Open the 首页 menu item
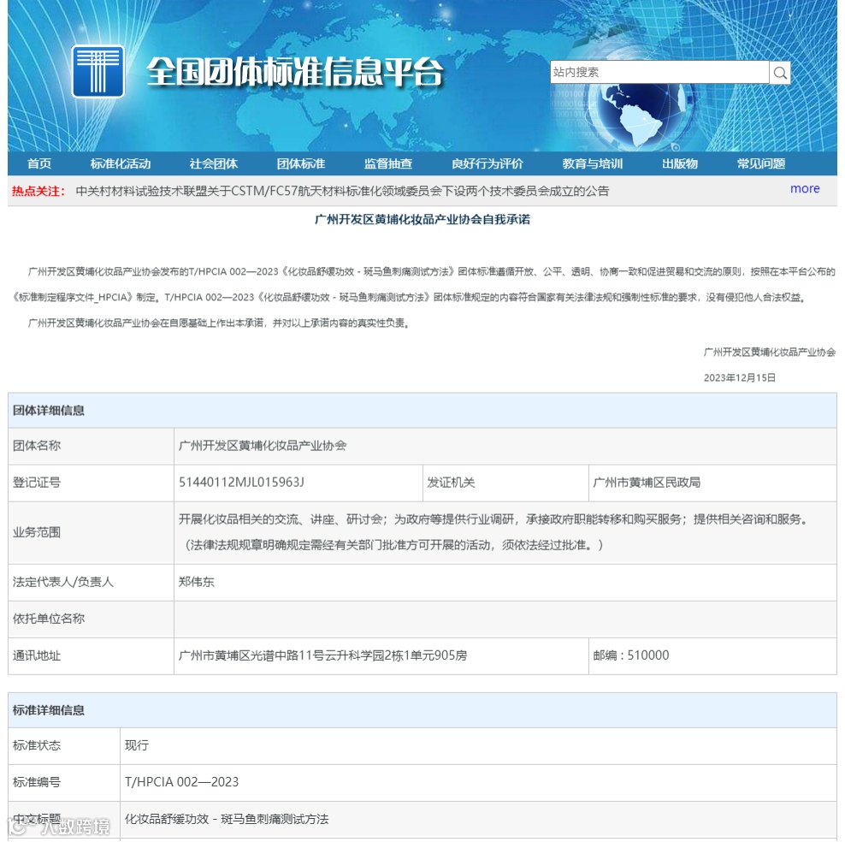 pos(39,164)
